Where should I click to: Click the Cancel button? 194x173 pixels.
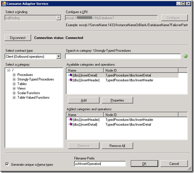[174, 163]
